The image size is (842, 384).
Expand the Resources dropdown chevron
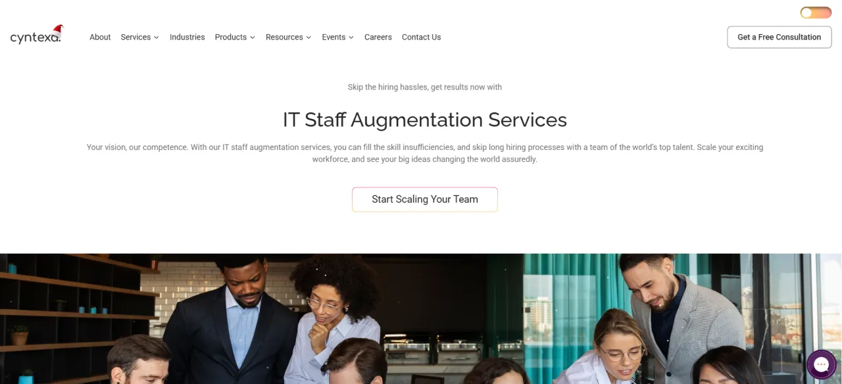(309, 37)
